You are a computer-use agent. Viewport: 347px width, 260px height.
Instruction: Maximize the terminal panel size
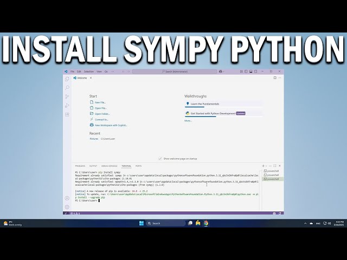tap(275, 166)
